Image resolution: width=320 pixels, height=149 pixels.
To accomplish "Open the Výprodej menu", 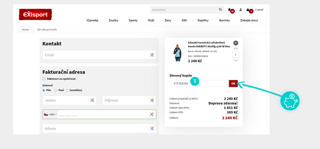I will tap(92, 20).
